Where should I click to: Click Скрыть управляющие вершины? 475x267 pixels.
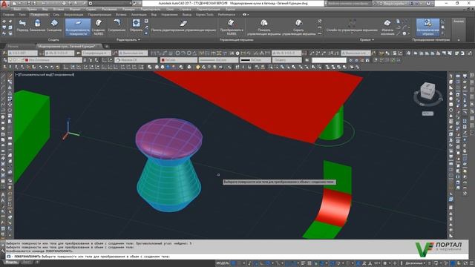point(298,27)
